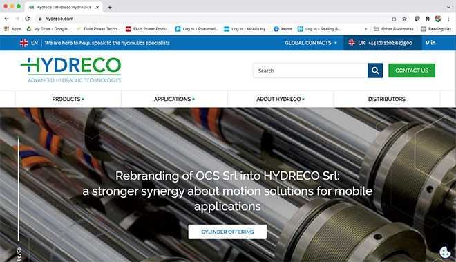Open Facebook Home bookmark
The width and height of the screenshot is (456, 262).
coord(283,29)
